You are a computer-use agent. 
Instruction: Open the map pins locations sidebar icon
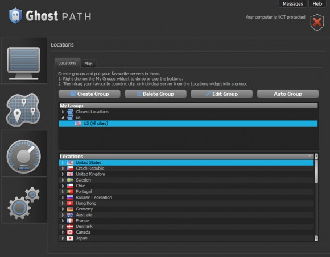tap(23, 109)
